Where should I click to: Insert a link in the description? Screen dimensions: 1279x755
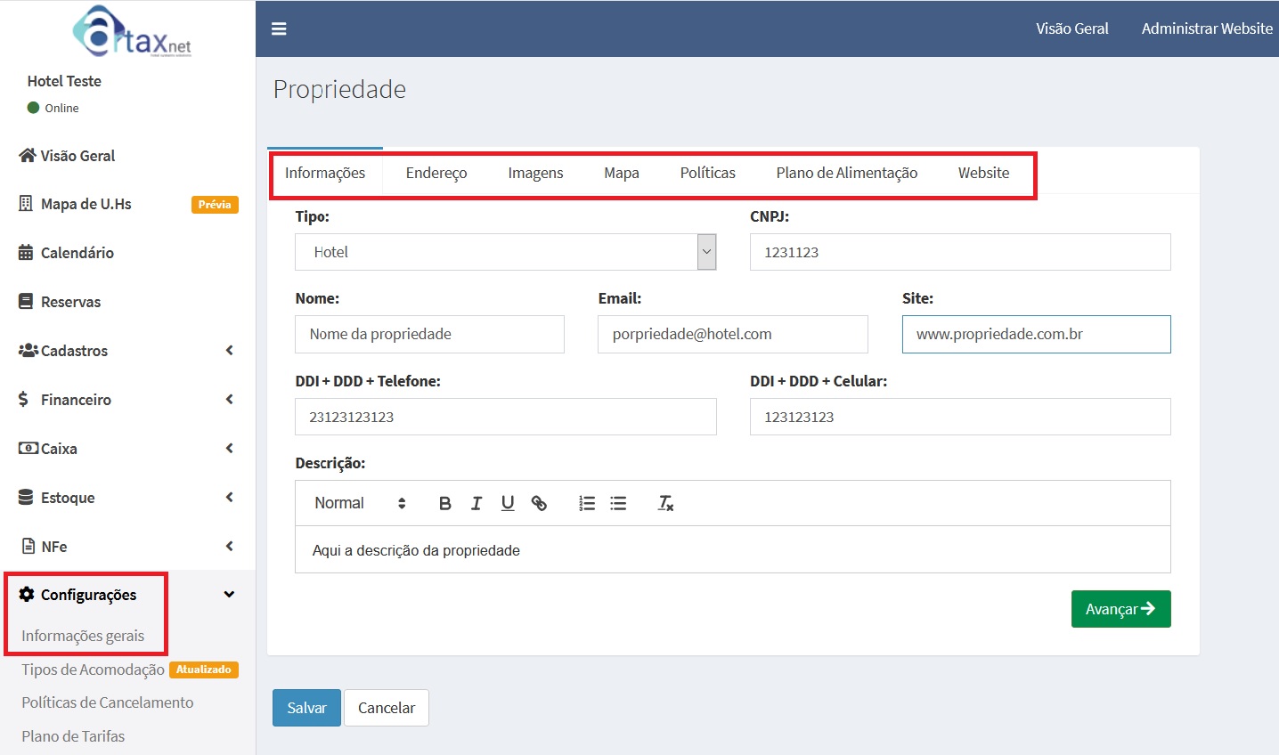[x=539, y=504]
